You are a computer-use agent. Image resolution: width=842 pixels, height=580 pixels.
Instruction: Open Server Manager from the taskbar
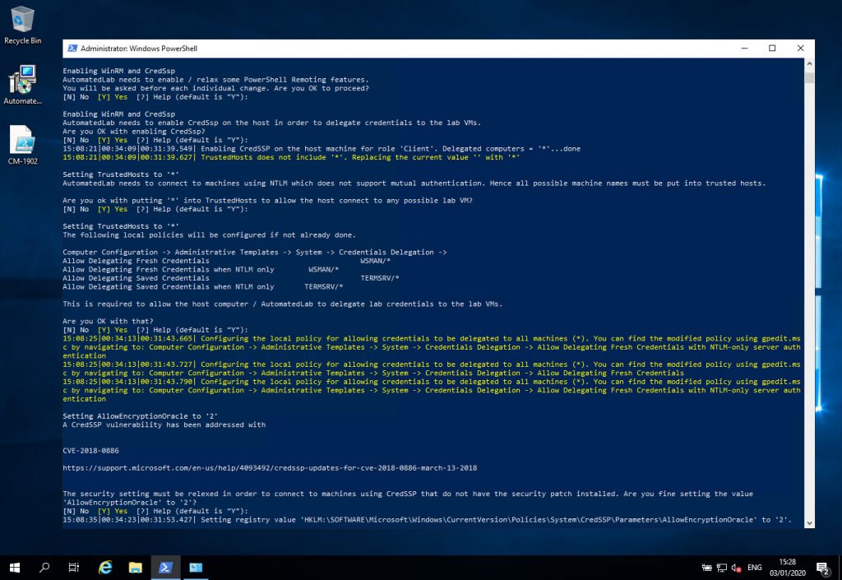point(196,567)
